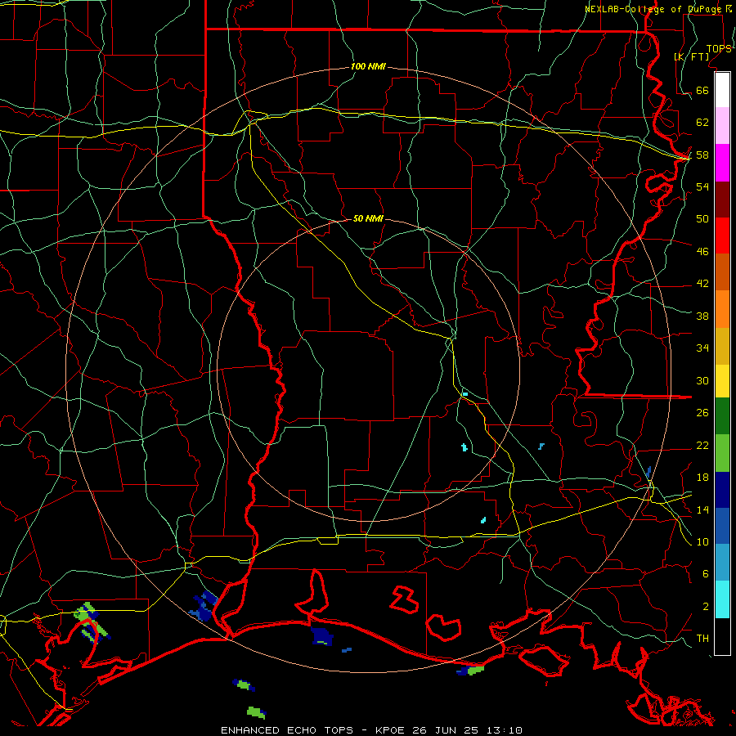Click the "TOPS" legend heading
The image size is (736, 736).
(x=719, y=49)
